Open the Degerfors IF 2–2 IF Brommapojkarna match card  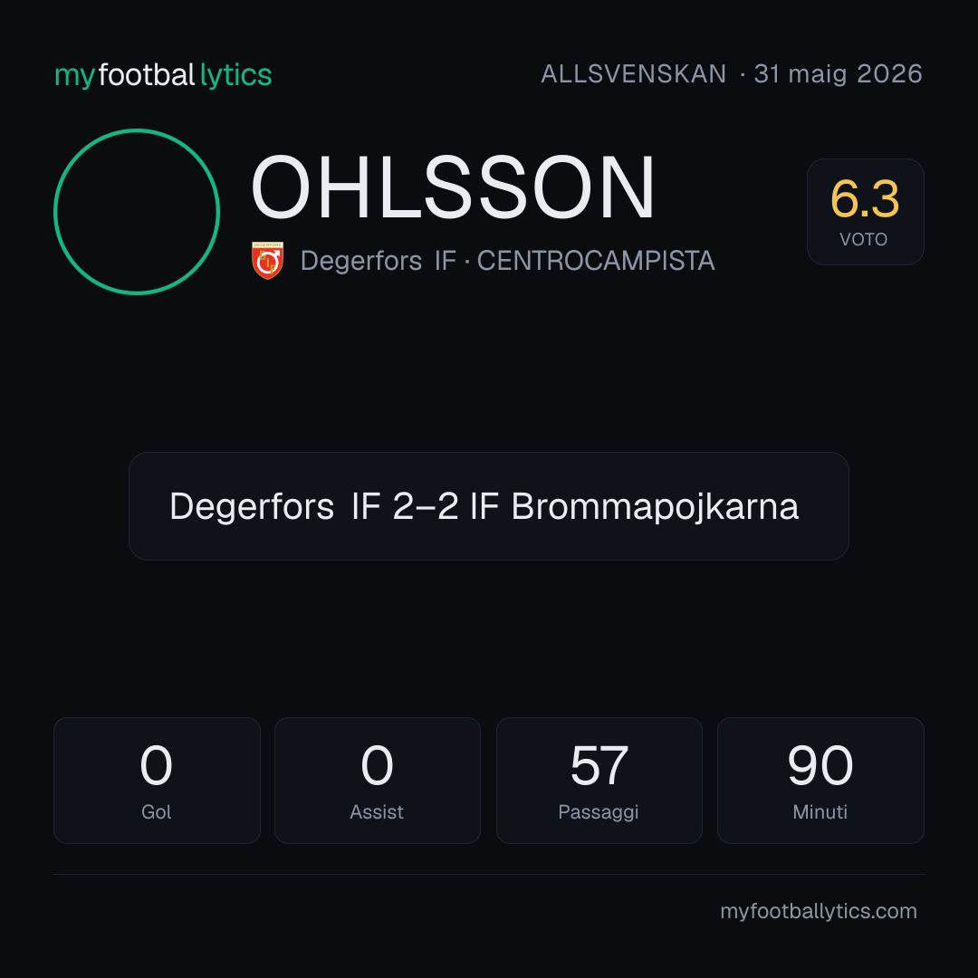coord(488,506)
